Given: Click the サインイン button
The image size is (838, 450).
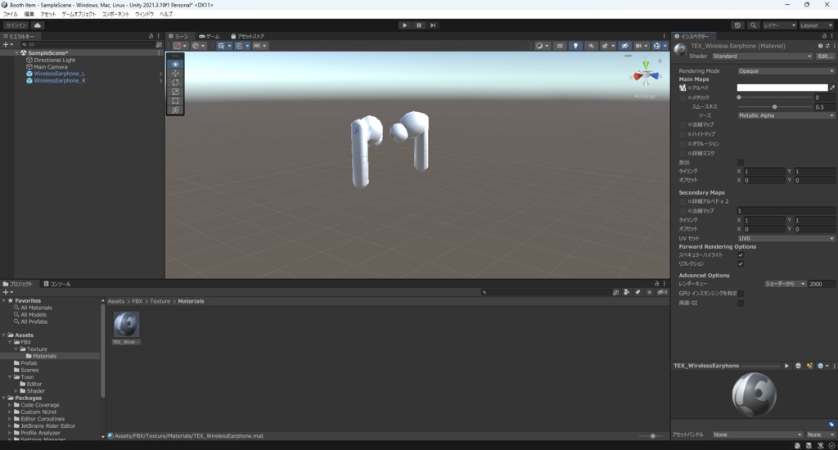Looking at the screenshot, I should 16,25.
